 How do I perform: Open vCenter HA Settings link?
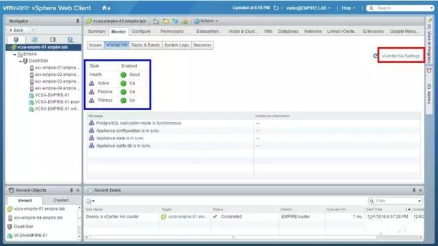tap(401, 56)
